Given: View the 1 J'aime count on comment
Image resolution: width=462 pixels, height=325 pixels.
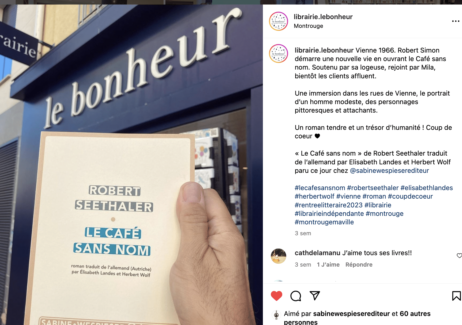Looking at the screenshot, I should 328,264.
